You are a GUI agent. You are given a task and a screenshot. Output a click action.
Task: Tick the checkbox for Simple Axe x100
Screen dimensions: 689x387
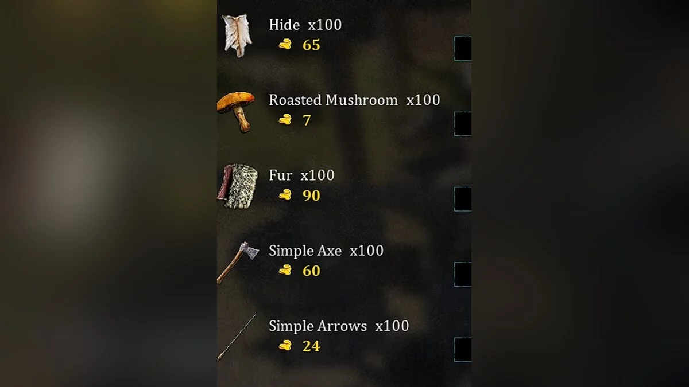[x=463, y=274]
